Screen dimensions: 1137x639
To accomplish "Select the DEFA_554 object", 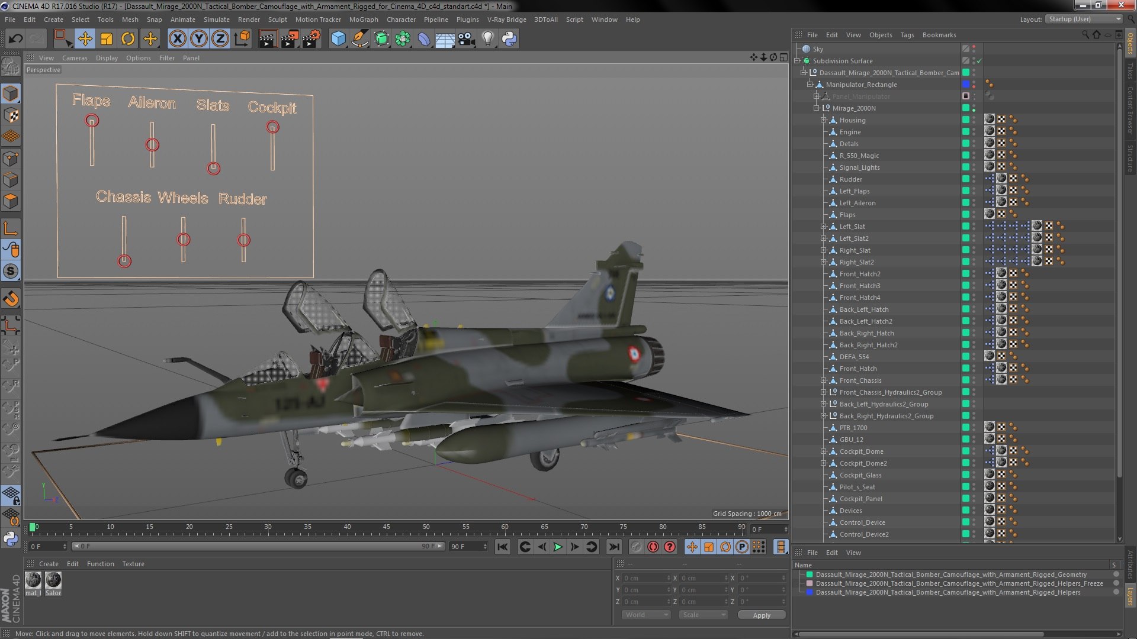I will coord(854,357).
